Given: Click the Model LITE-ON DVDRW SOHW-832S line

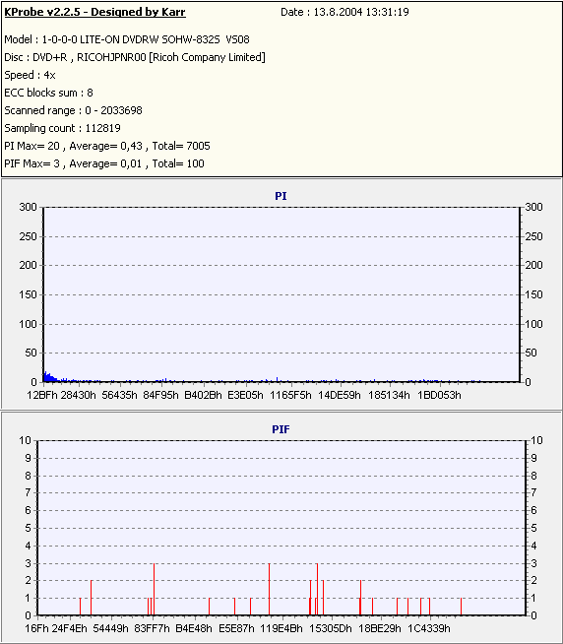Looking at the screenshot, I should [127, 39].
